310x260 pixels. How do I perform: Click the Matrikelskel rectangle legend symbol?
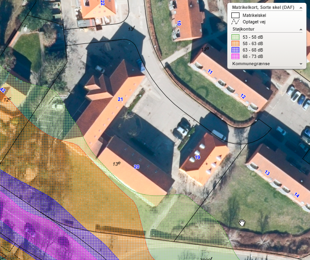coord(235,15)
